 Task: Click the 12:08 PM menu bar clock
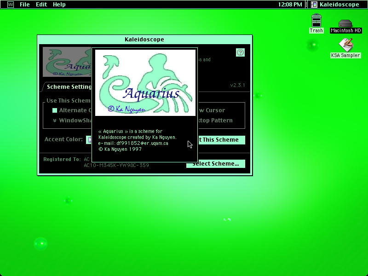coord(290,5)
